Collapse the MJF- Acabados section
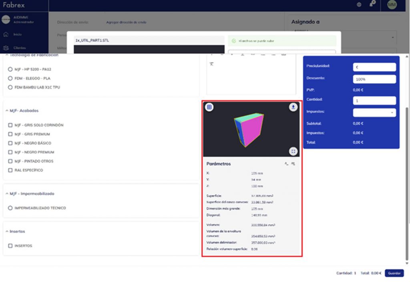Image resolution: width=410 pixels, height=282 pixels. point(7,111)
